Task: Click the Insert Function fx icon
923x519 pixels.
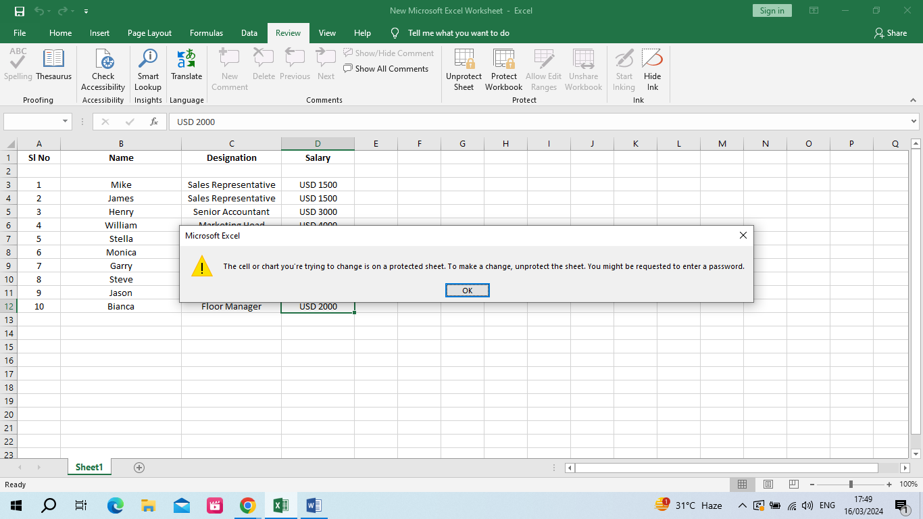Action: 154,122
